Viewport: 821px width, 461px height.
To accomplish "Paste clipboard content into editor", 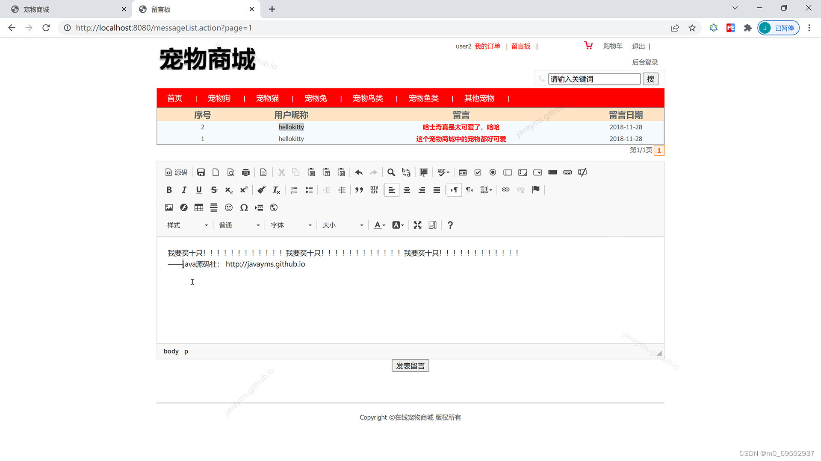I will (311, 172).
